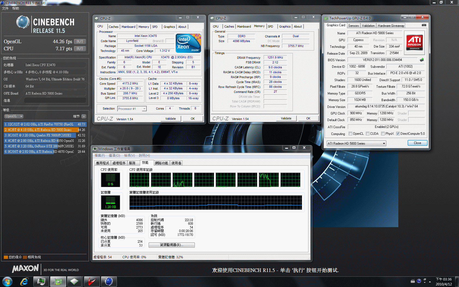Open the Validation tab in GPU-Z
459x287 pixels.
pyautogui.click(x=368, y=26)
